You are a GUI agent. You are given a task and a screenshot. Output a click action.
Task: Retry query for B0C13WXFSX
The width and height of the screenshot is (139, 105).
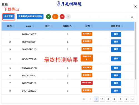[116, 59]
